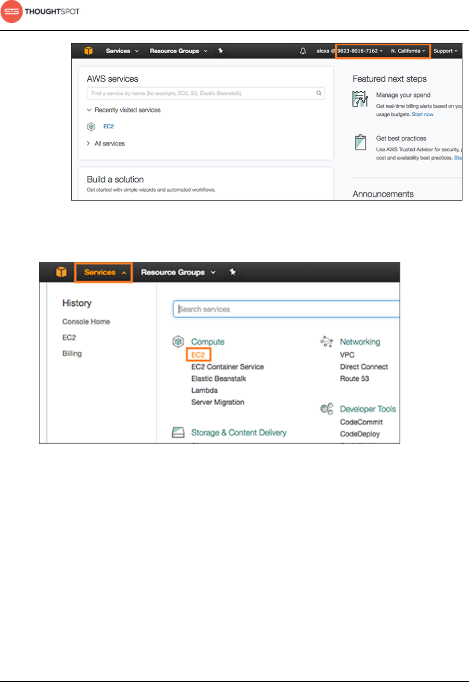Open the N. California region dropdown
Image resolution: width=469 pixels, height=682 pixels.
[408, 51]
